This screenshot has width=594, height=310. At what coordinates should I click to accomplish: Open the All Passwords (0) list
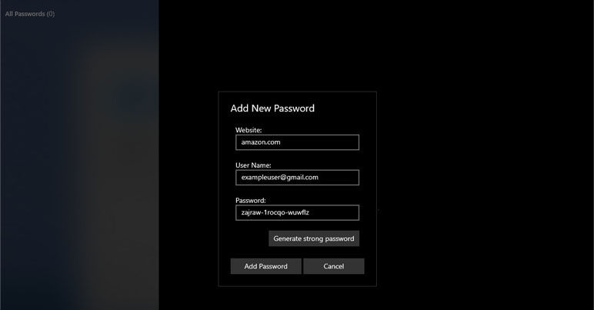[30, 14]
